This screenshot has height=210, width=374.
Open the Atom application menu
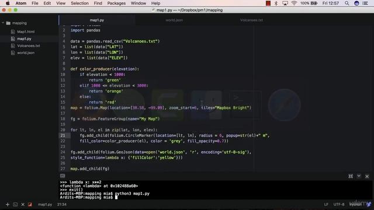pos(21,3)
